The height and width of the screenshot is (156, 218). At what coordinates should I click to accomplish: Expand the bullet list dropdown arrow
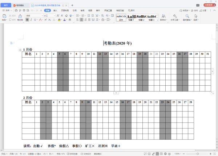[x=80, y=16]
